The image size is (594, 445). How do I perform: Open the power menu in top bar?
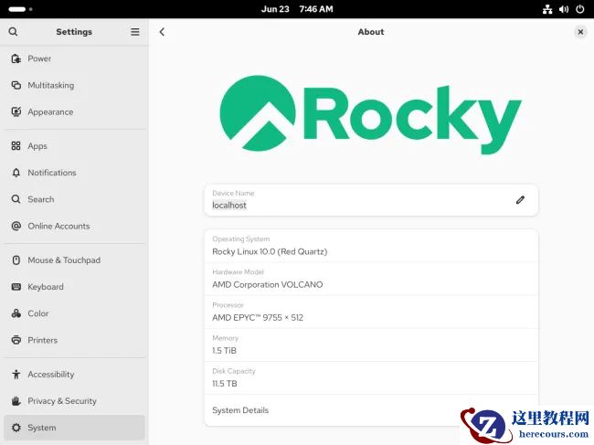tap(580, 9)
